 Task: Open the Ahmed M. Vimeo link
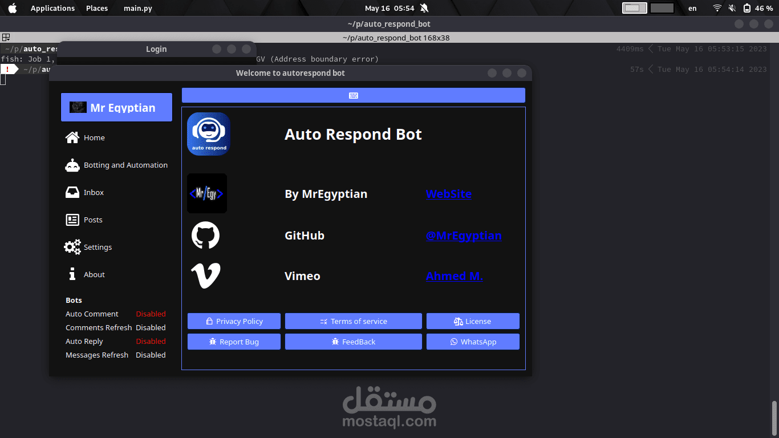pos(455,276)
